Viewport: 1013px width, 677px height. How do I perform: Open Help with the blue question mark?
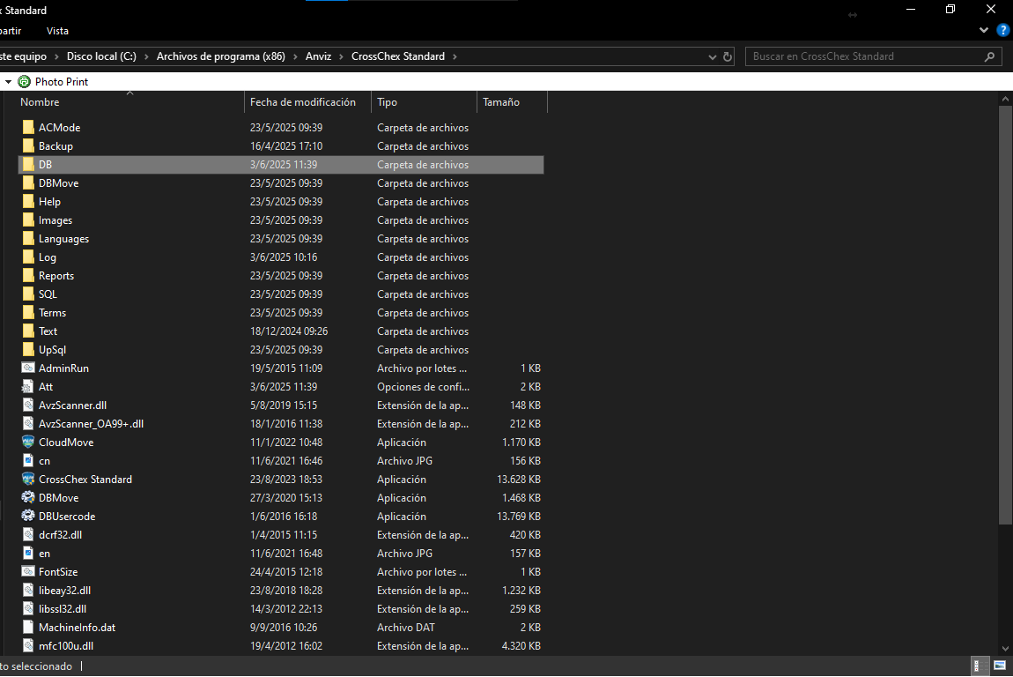1003,30
